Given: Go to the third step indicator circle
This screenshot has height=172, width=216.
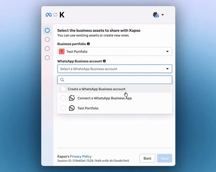Looking at the screenshot, I should point(47,49).
